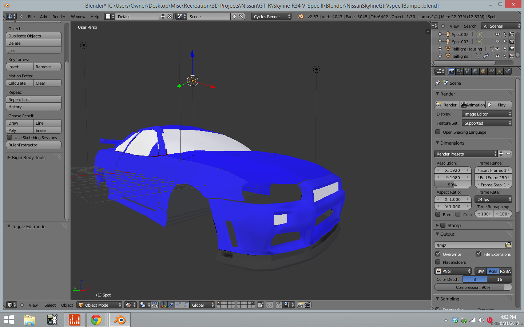
Task: Open the PNG file format dropdown
Action: pyautogui.click(x=453, y=271)
